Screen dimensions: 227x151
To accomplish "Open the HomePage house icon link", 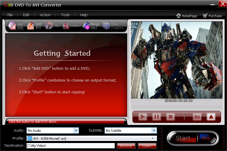I will coord(187,16).
